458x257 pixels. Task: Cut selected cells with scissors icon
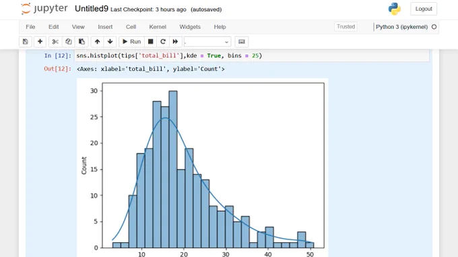point(55,42)
